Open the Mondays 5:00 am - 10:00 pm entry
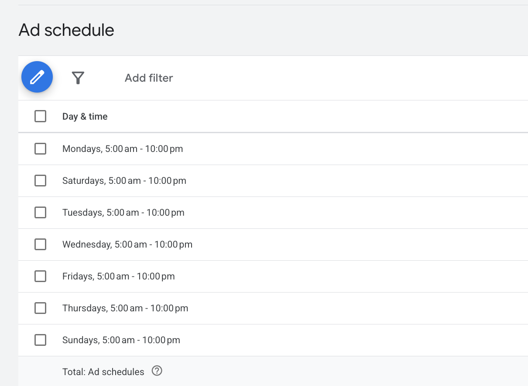 (123, 148)
